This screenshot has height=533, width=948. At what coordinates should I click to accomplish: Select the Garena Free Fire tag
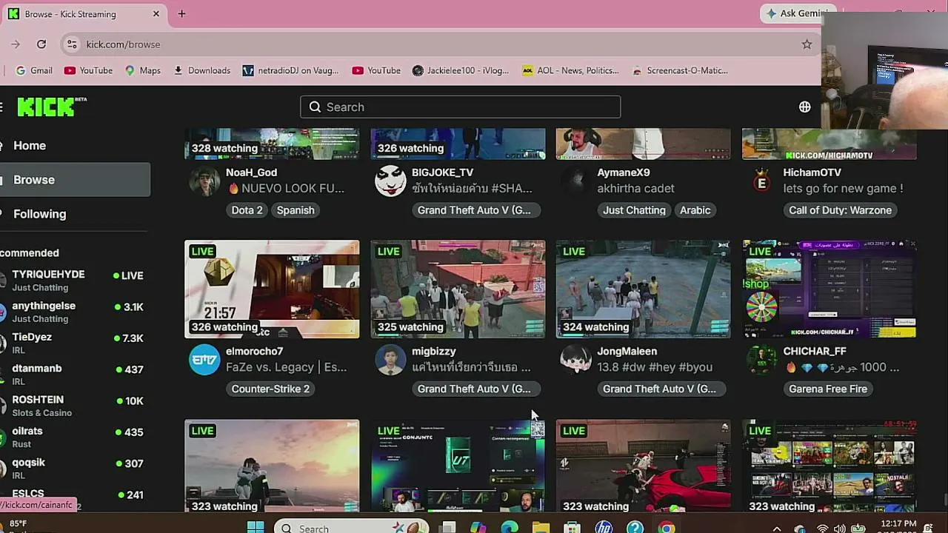click(828, 389)
